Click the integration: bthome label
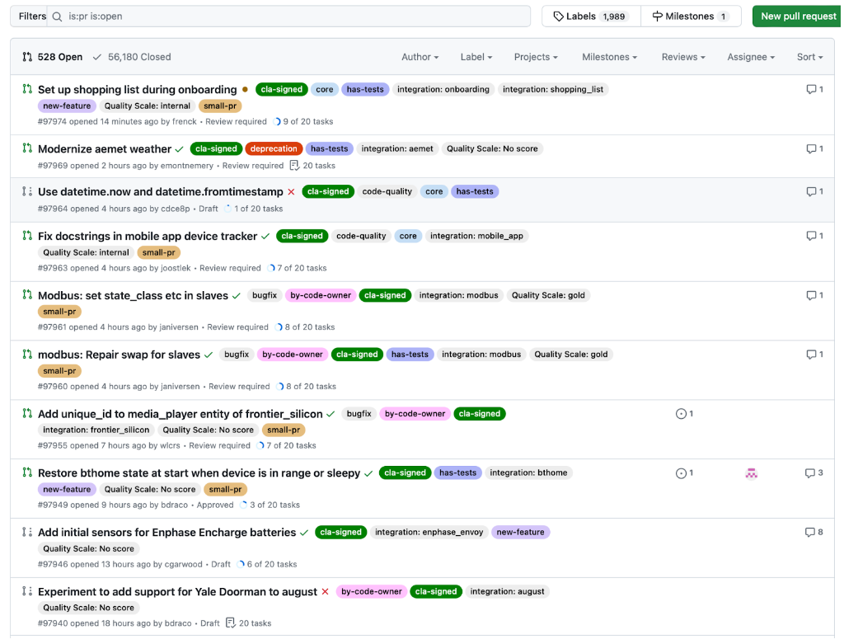The height and width of the screenshot is (644, 844). click(528, 472)
